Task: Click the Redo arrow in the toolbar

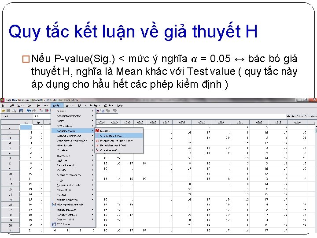Action: (x=33, y=111)
